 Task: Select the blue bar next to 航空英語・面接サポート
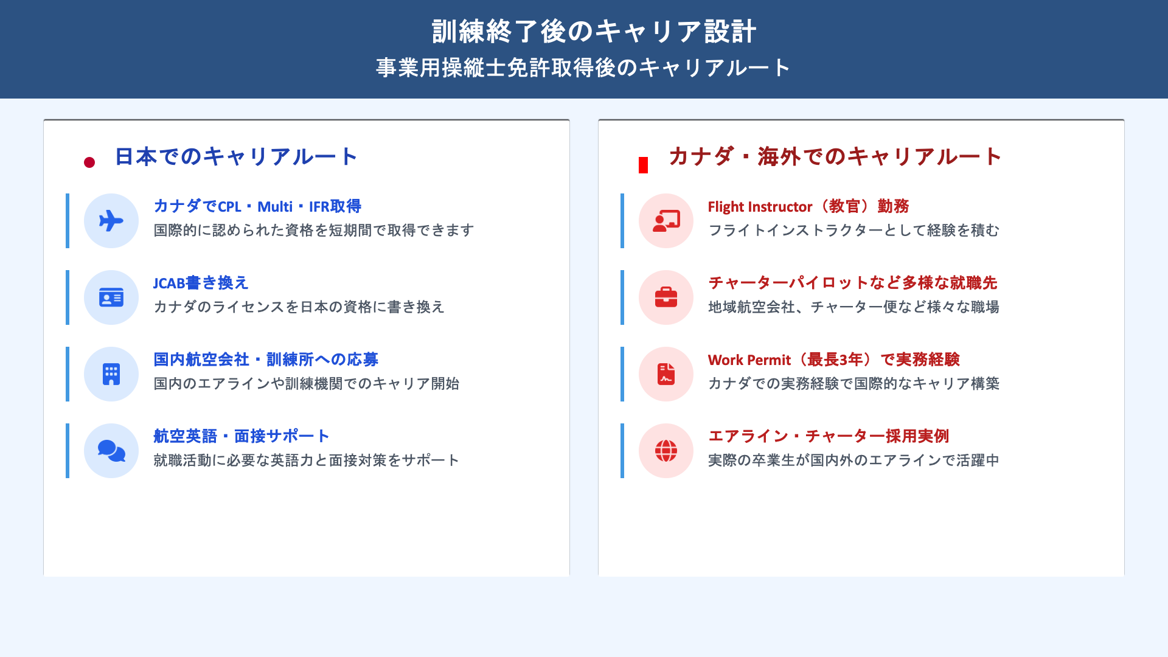(67, 450)
